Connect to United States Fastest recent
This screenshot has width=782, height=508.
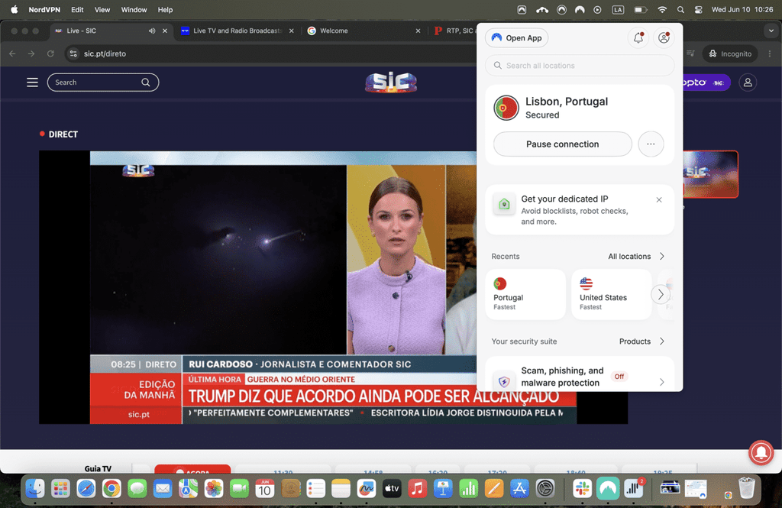click(612, 294)
